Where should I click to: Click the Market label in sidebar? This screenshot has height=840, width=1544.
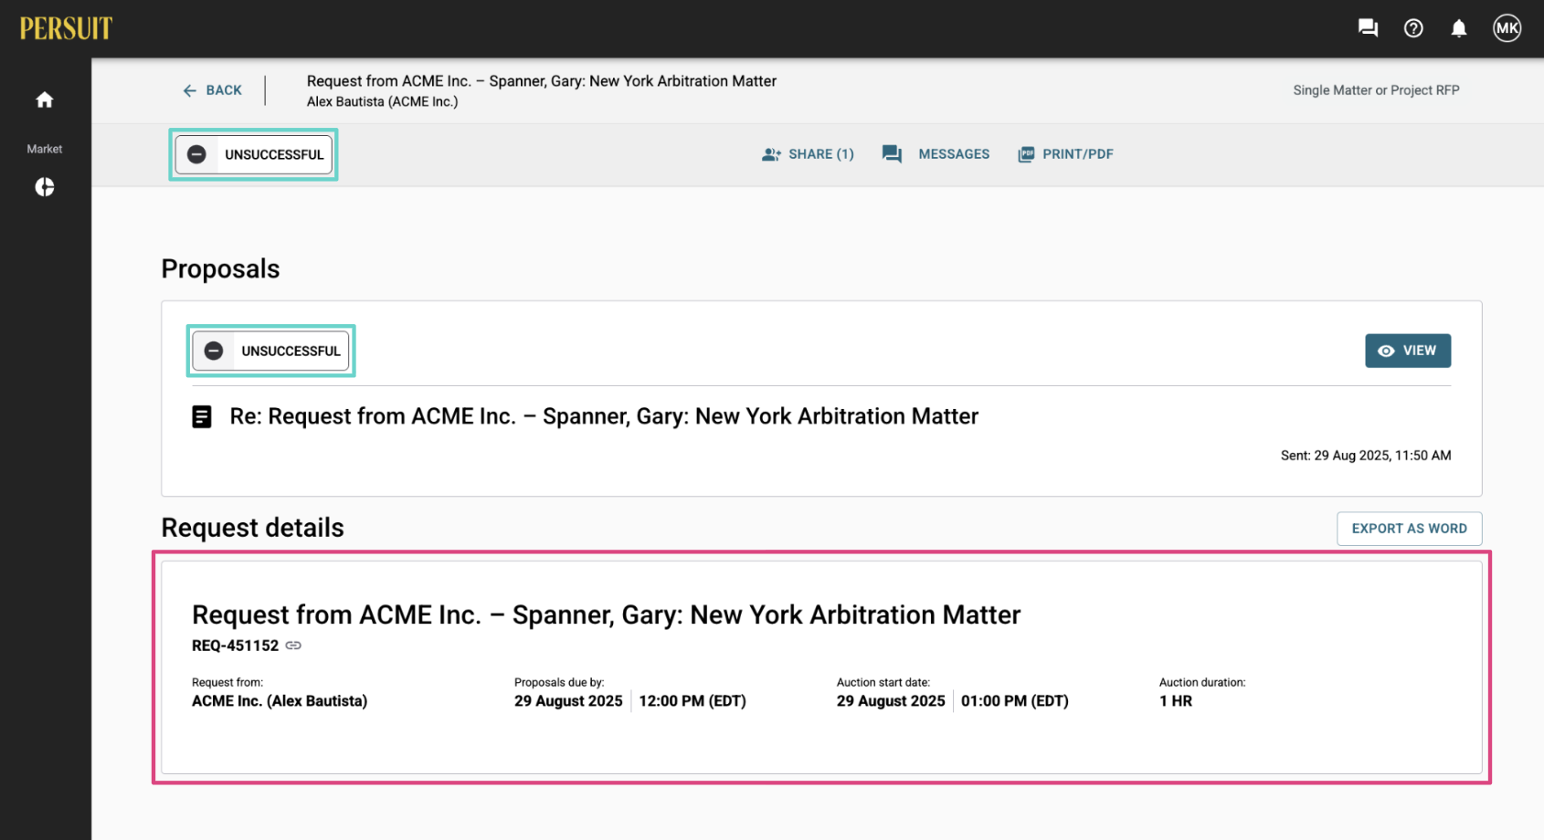tap(45, 149)
